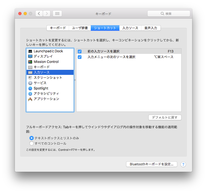Click the キーボード keyboard icon in list
The width and height of the screenshot is (207, 193).
30,67
